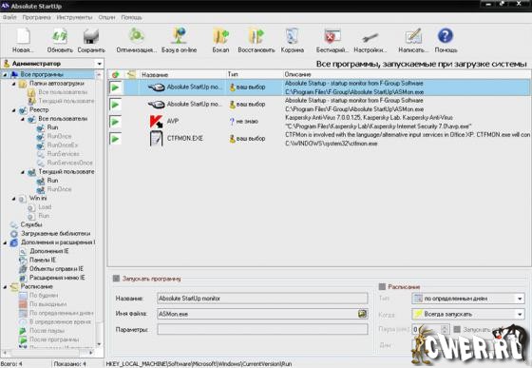Click the Бэкап backup toolbar icon

[x=220, y=36]
